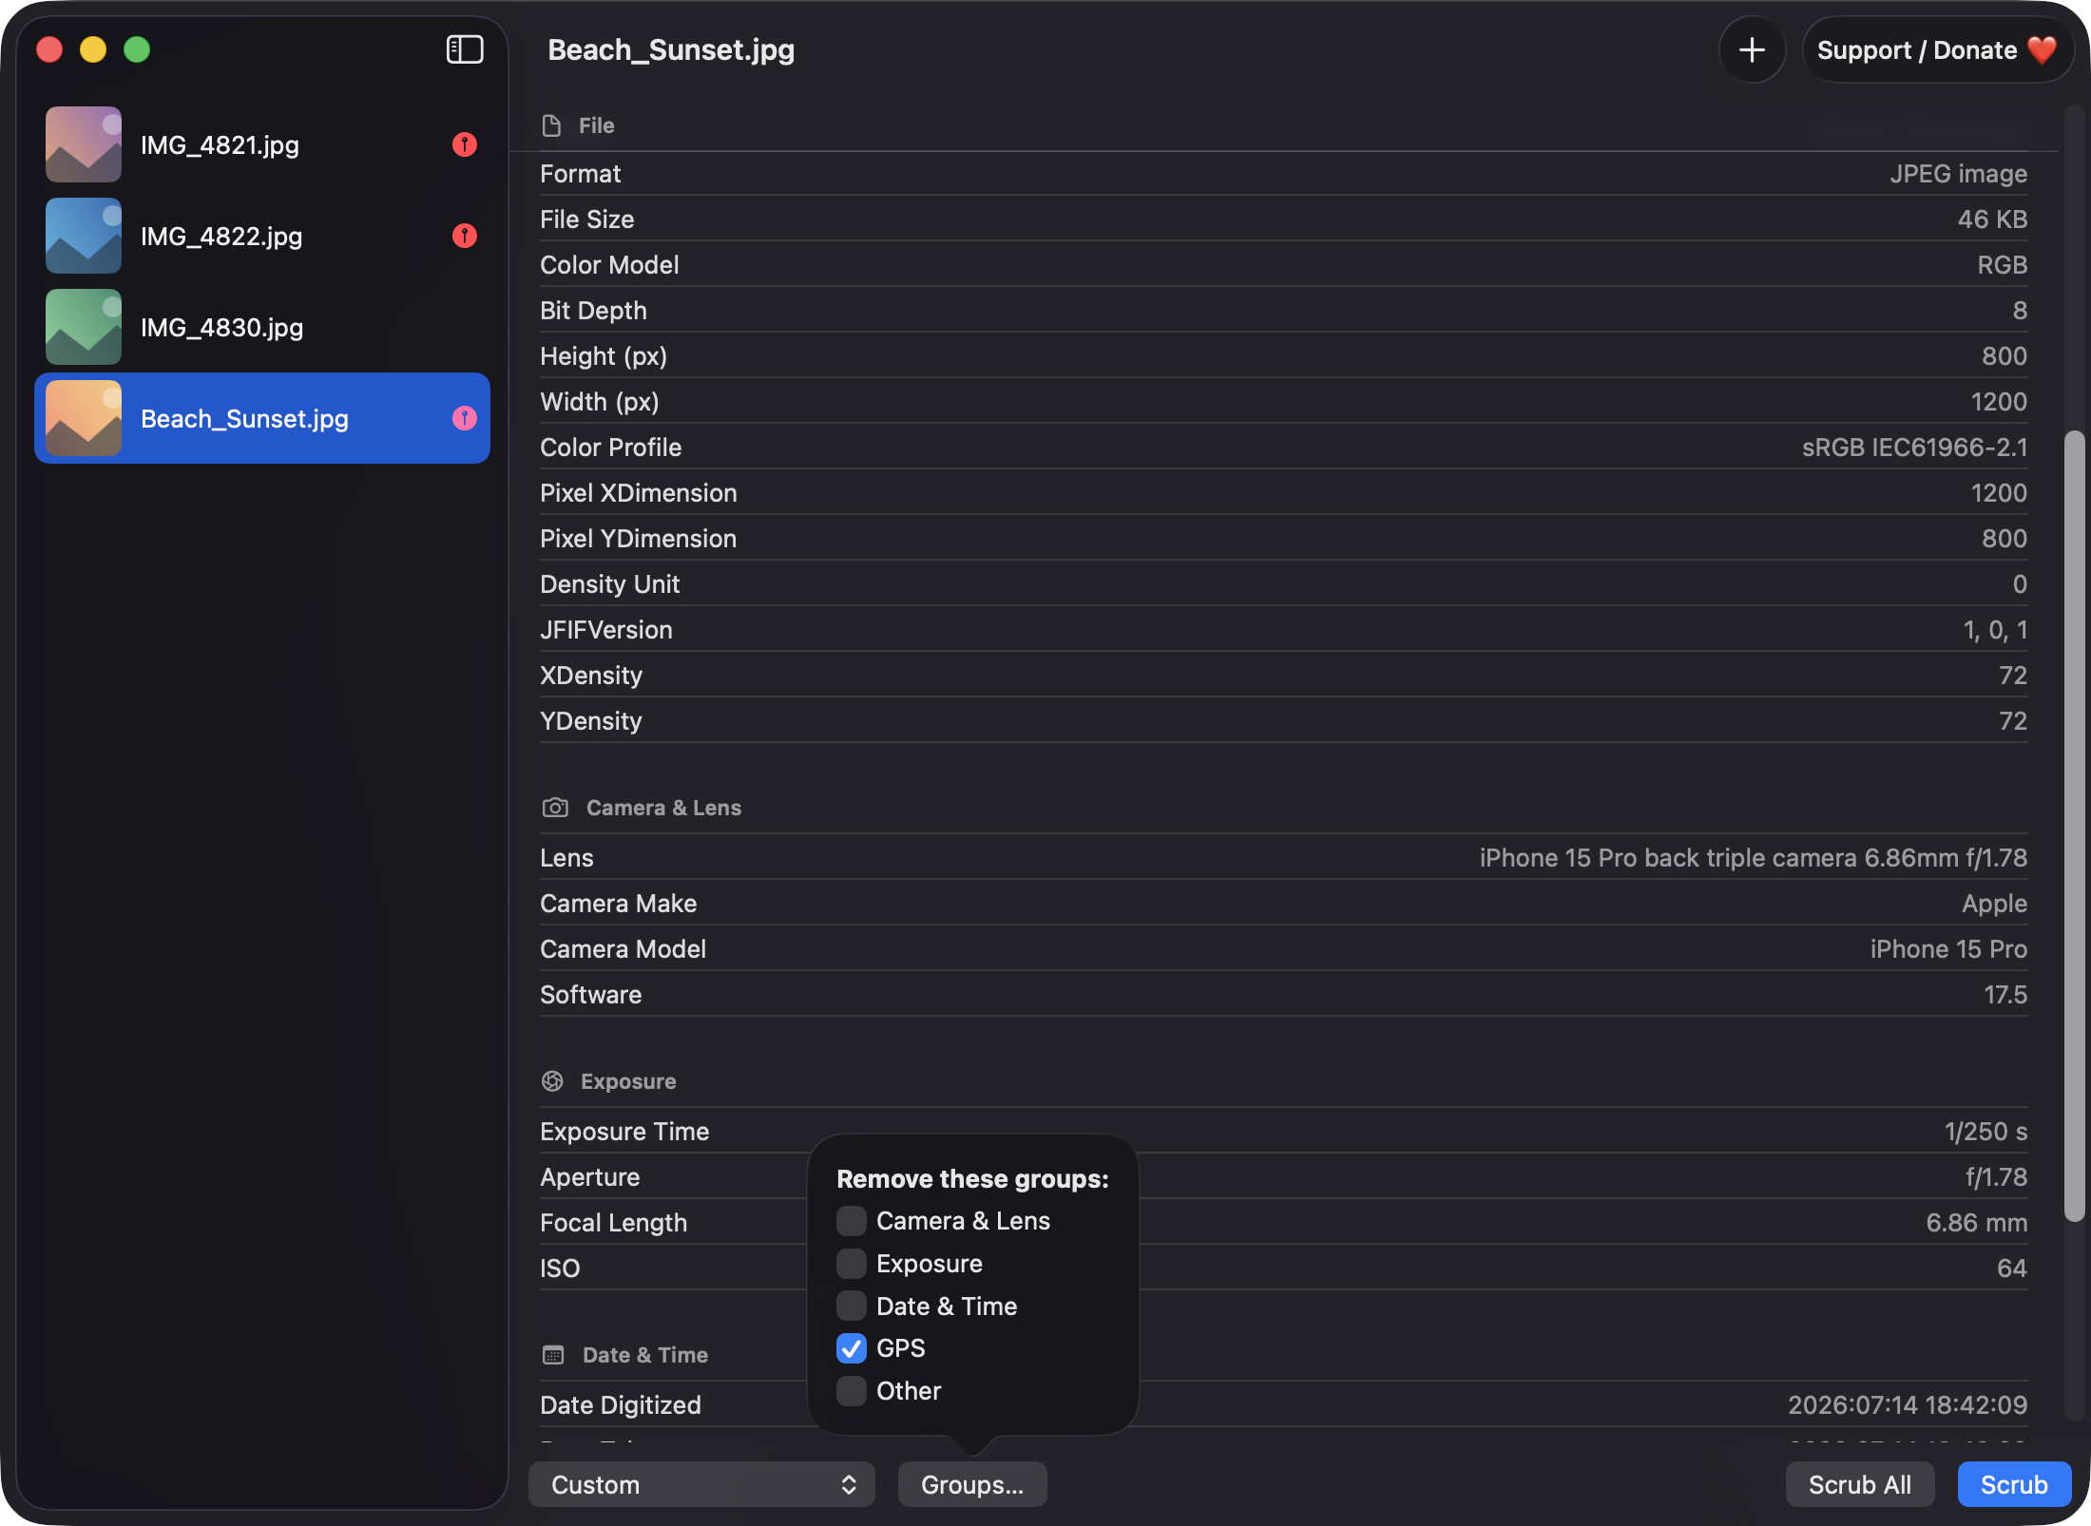2091x1526 pixels.
Task: Click the File section document icon
Action: click(x=551, y=125)
